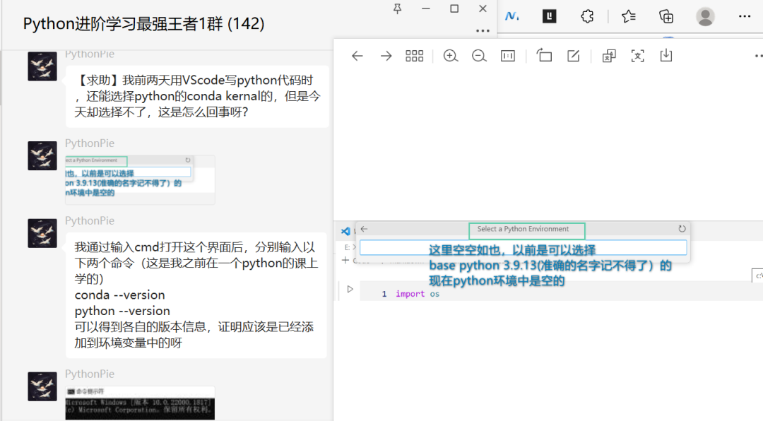Open the browser profile account menu

(x=705, y=16)
